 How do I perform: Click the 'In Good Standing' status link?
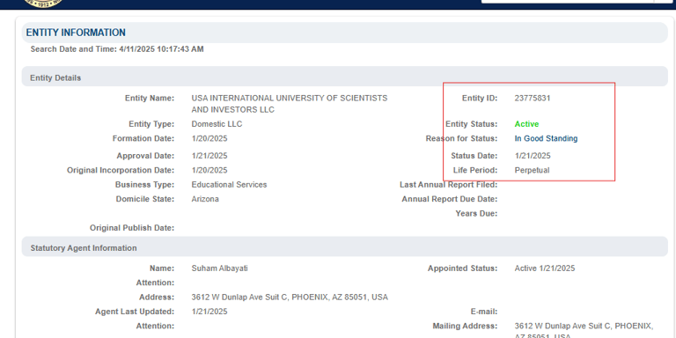[546, 138]
